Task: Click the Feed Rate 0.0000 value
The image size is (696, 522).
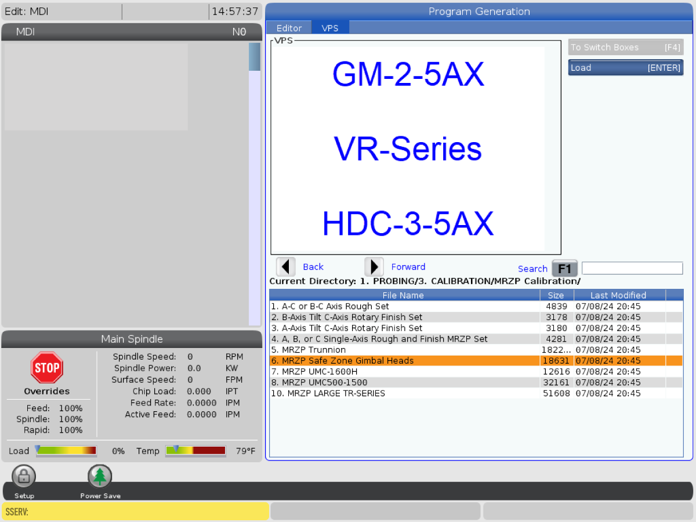Action: (x=202, y=403)
